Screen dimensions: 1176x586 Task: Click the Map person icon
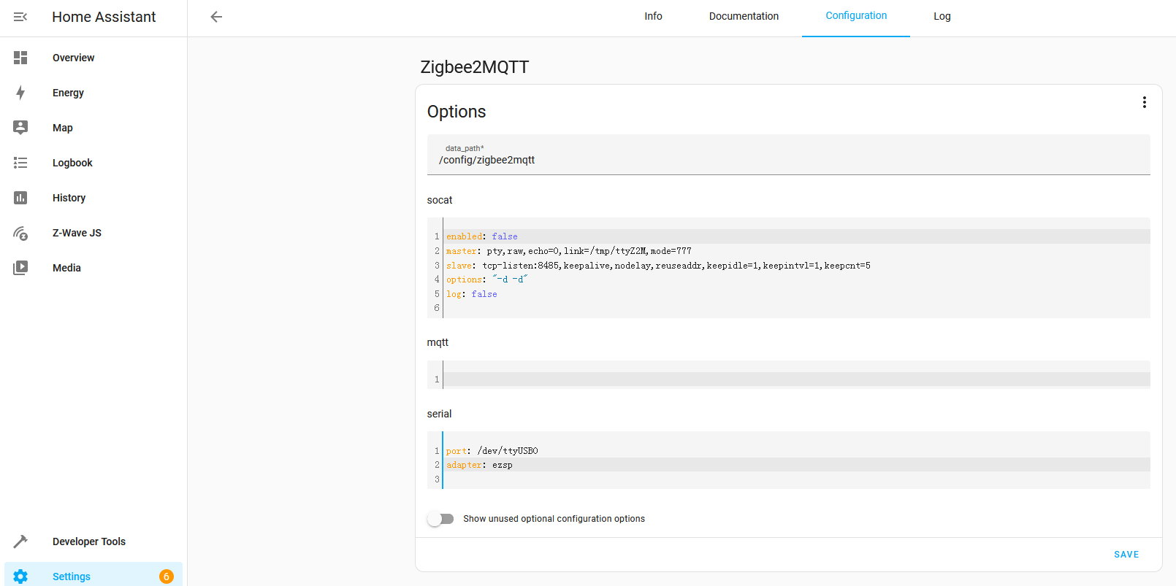coord(20,128)
